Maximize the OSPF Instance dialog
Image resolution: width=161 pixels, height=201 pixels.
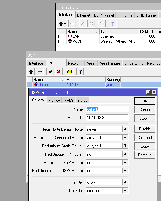coord(148,92)
